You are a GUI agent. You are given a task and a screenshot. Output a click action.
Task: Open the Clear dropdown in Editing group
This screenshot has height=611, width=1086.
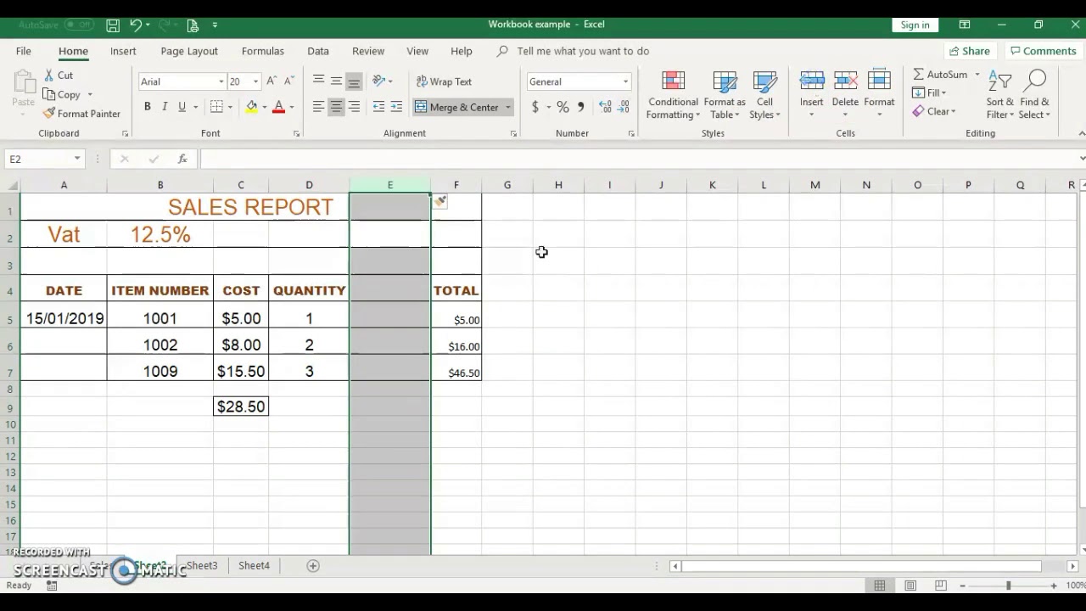[934, 111]
